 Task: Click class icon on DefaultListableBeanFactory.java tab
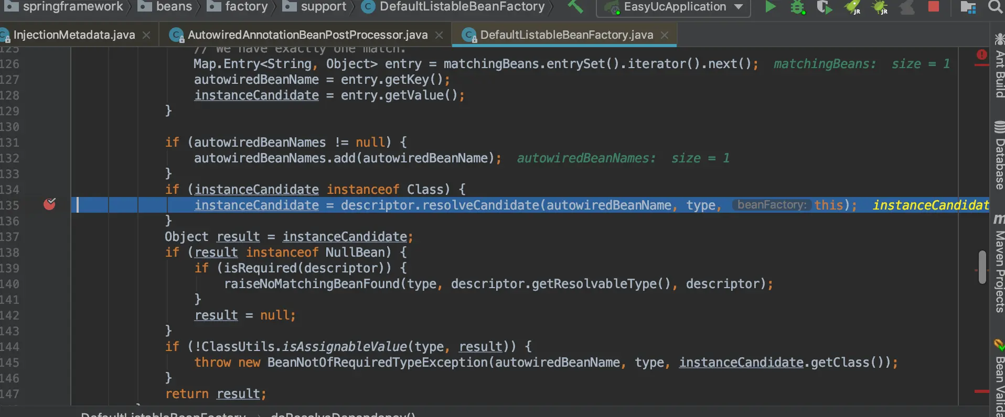[469, 35]
